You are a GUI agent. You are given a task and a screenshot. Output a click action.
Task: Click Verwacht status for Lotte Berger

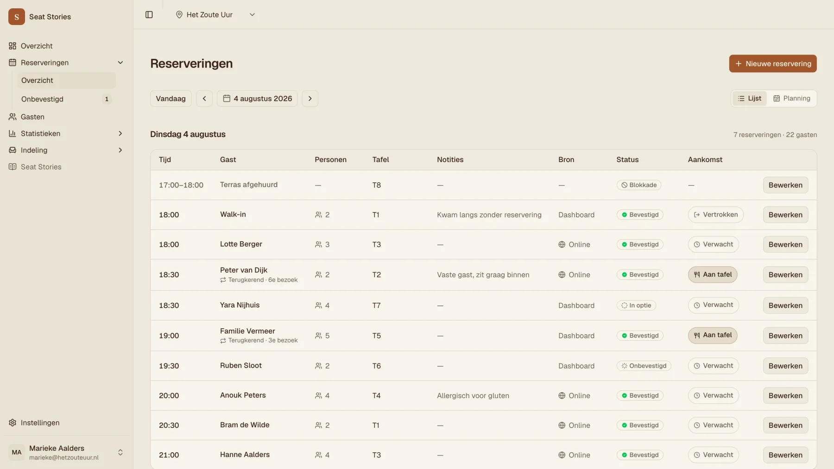714,244
